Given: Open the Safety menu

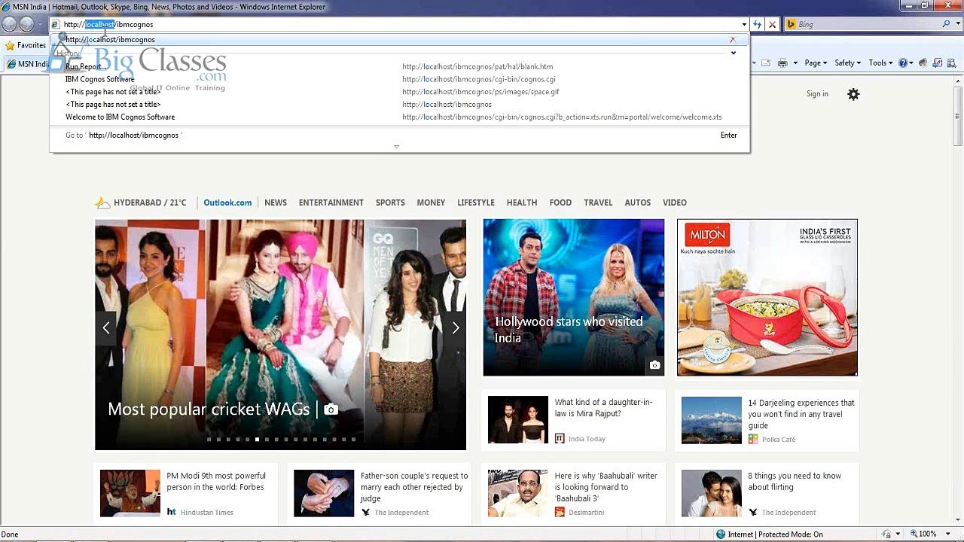Looking at the screenshot, I should point(847,63).
